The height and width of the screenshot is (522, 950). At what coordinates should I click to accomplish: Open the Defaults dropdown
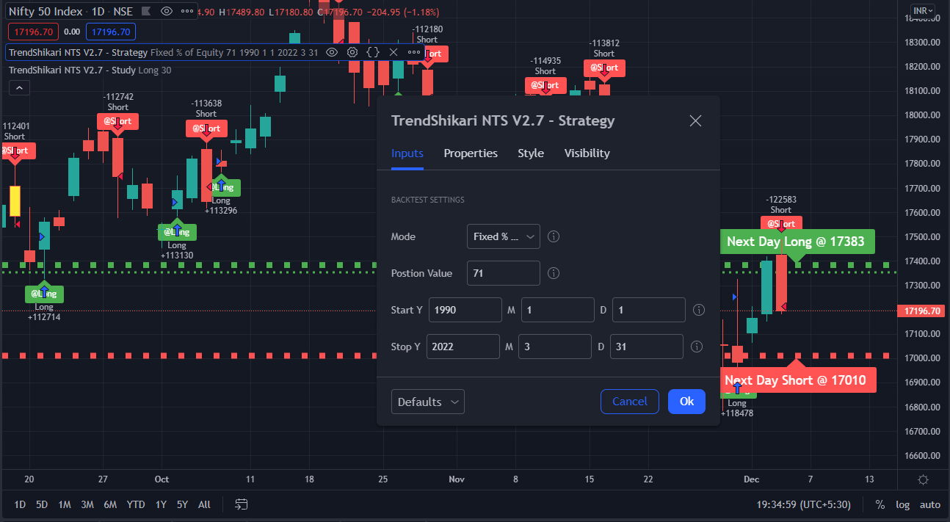tap(428, 402)
